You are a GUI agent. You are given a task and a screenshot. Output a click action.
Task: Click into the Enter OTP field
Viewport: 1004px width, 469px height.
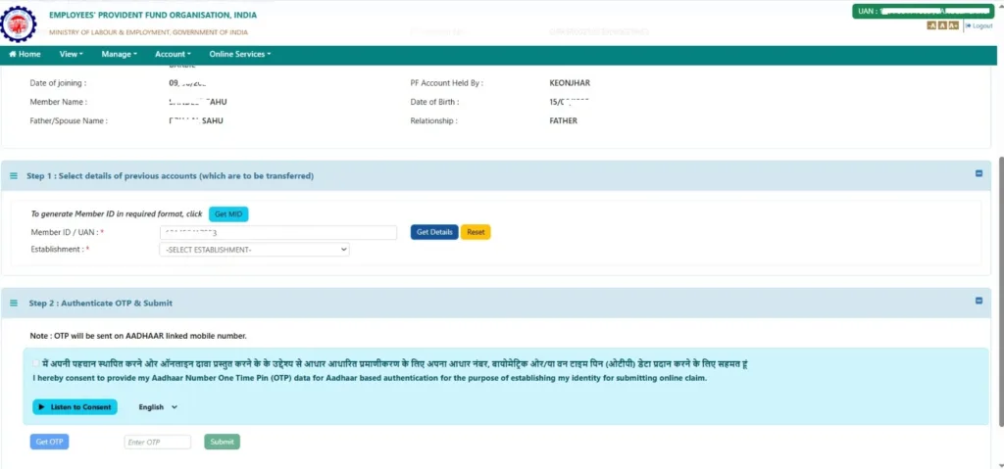tap(158, 443)
